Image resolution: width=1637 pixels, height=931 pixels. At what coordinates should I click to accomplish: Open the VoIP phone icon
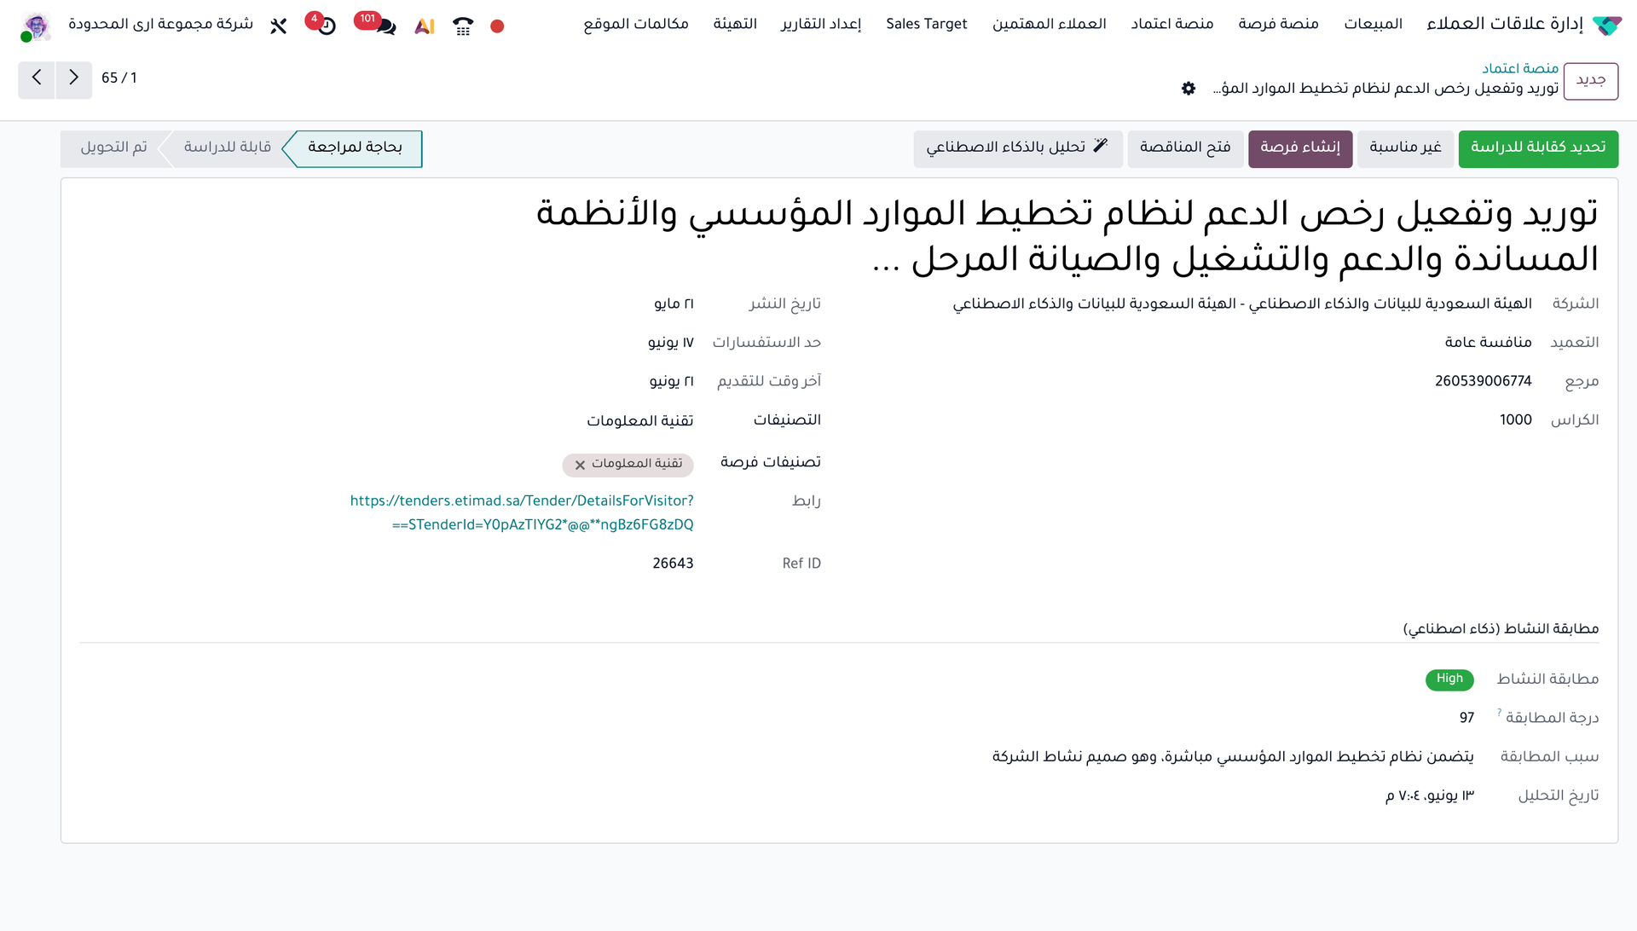[x=463, y=26]
